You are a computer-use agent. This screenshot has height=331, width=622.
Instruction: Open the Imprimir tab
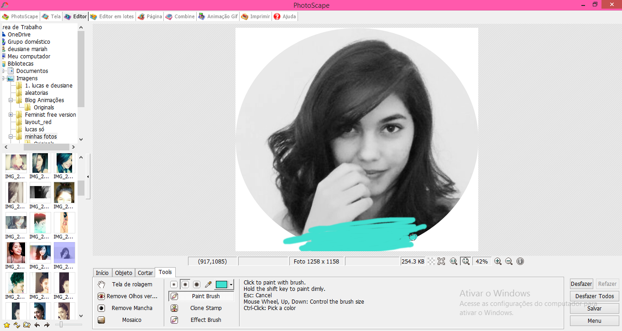pos(256,16)
